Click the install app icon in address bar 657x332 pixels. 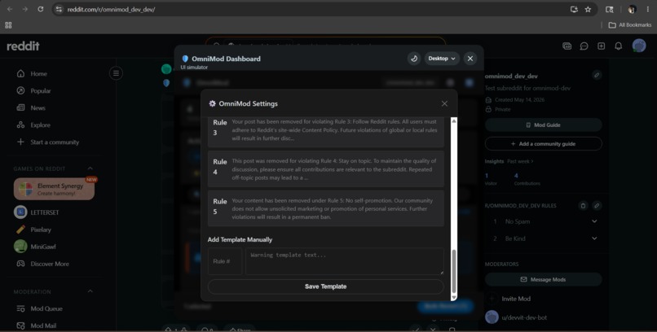pyautogui.click(x=574, y=9)
